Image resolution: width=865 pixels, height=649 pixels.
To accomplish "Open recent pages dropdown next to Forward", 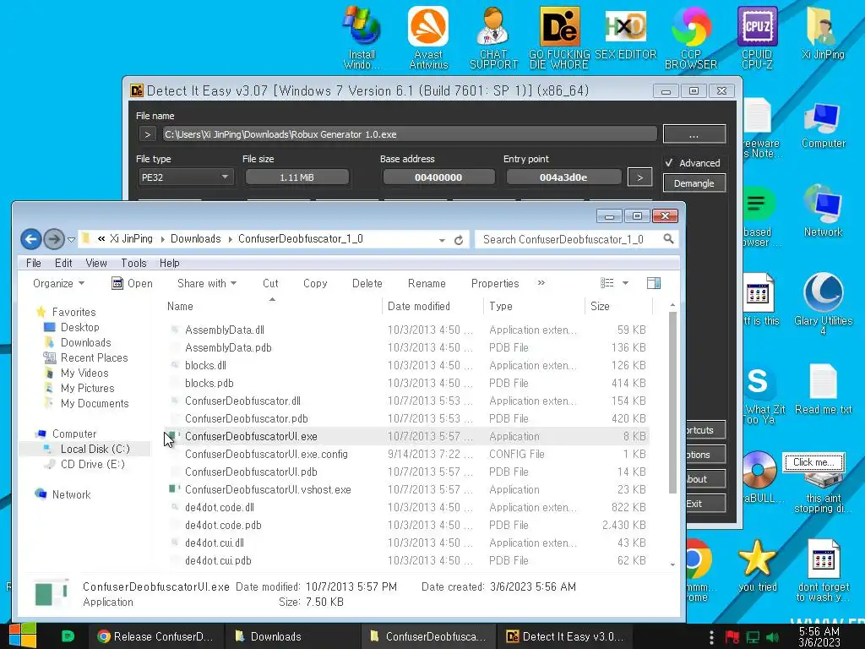I will tap(71, 239).
